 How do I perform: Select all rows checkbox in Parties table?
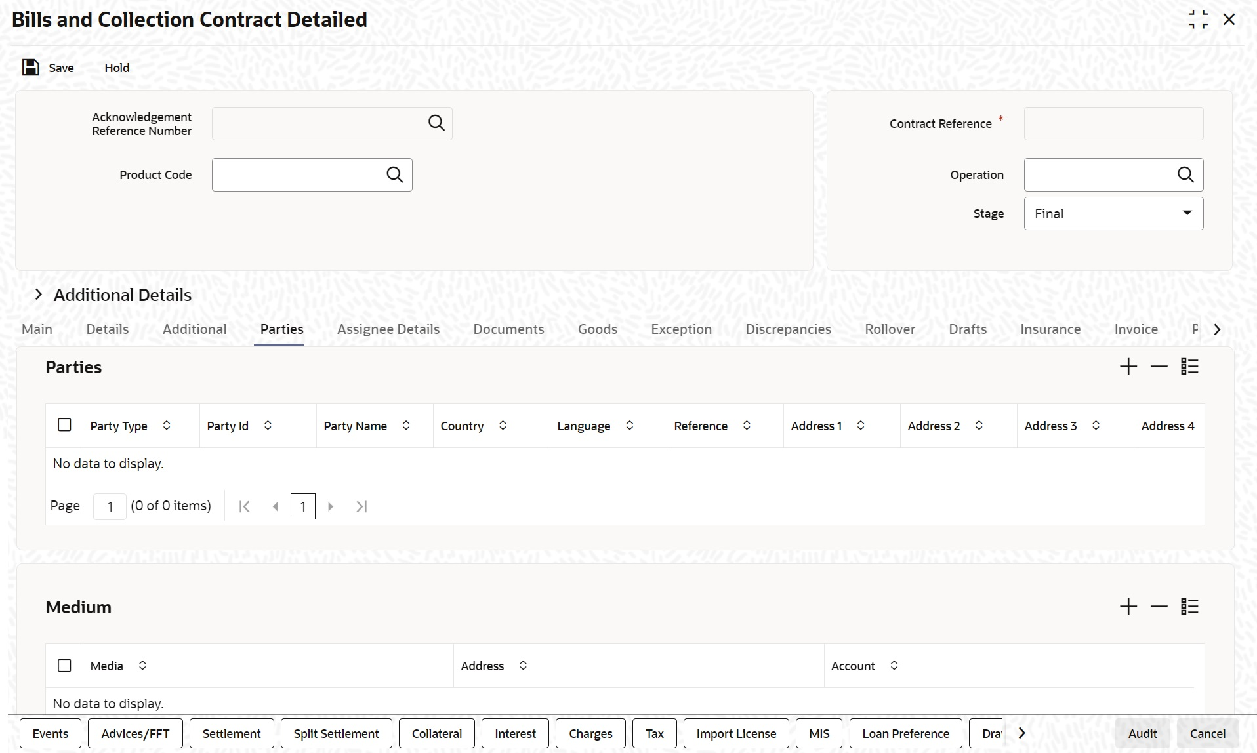(x=64, y=425)
